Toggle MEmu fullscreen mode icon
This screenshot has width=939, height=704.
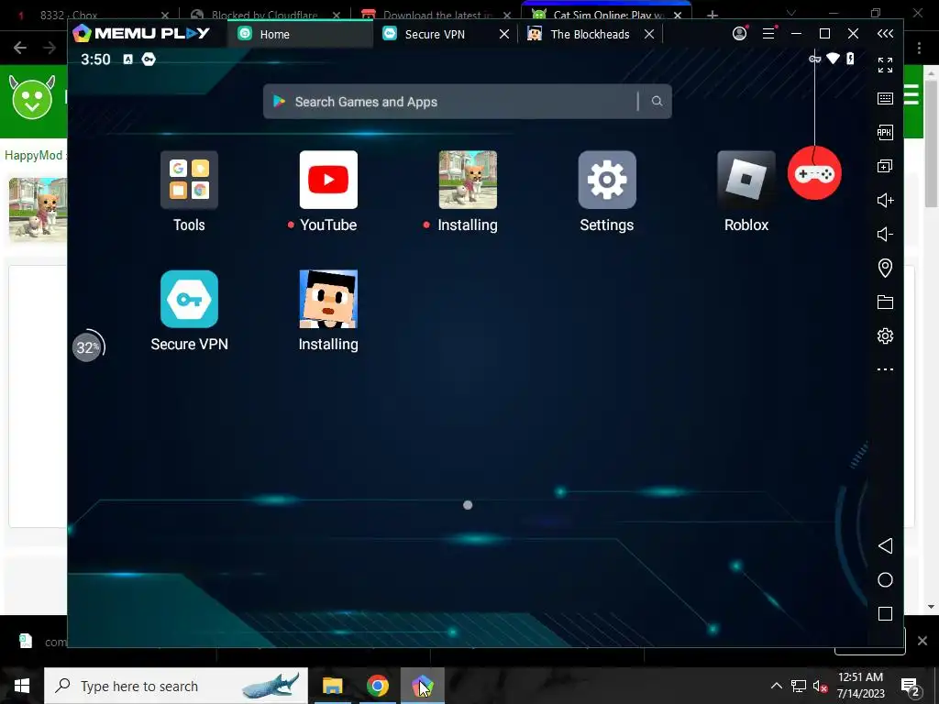(x=885, y=65)
